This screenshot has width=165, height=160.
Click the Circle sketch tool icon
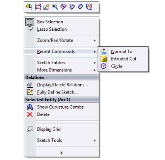[104, 66]
